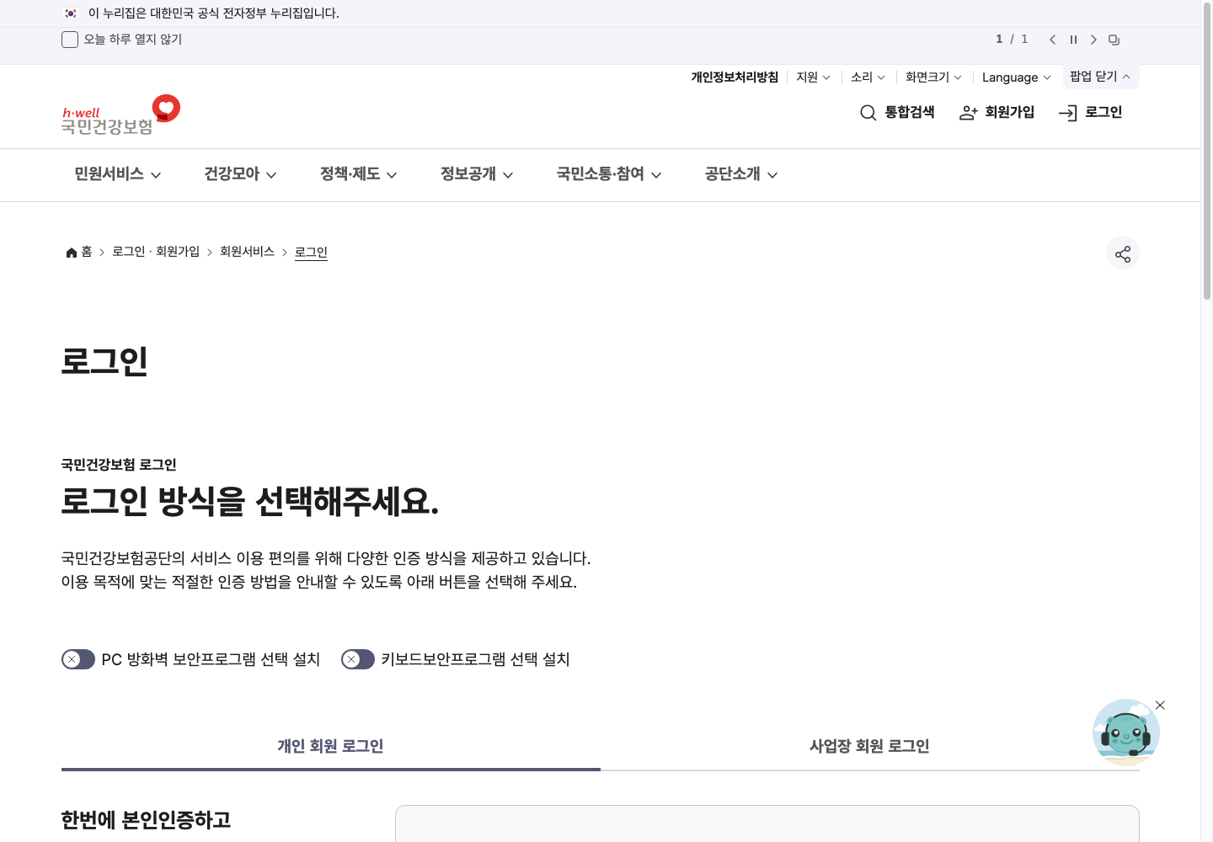Open 회원가입 sign-up page

[997, 112]
